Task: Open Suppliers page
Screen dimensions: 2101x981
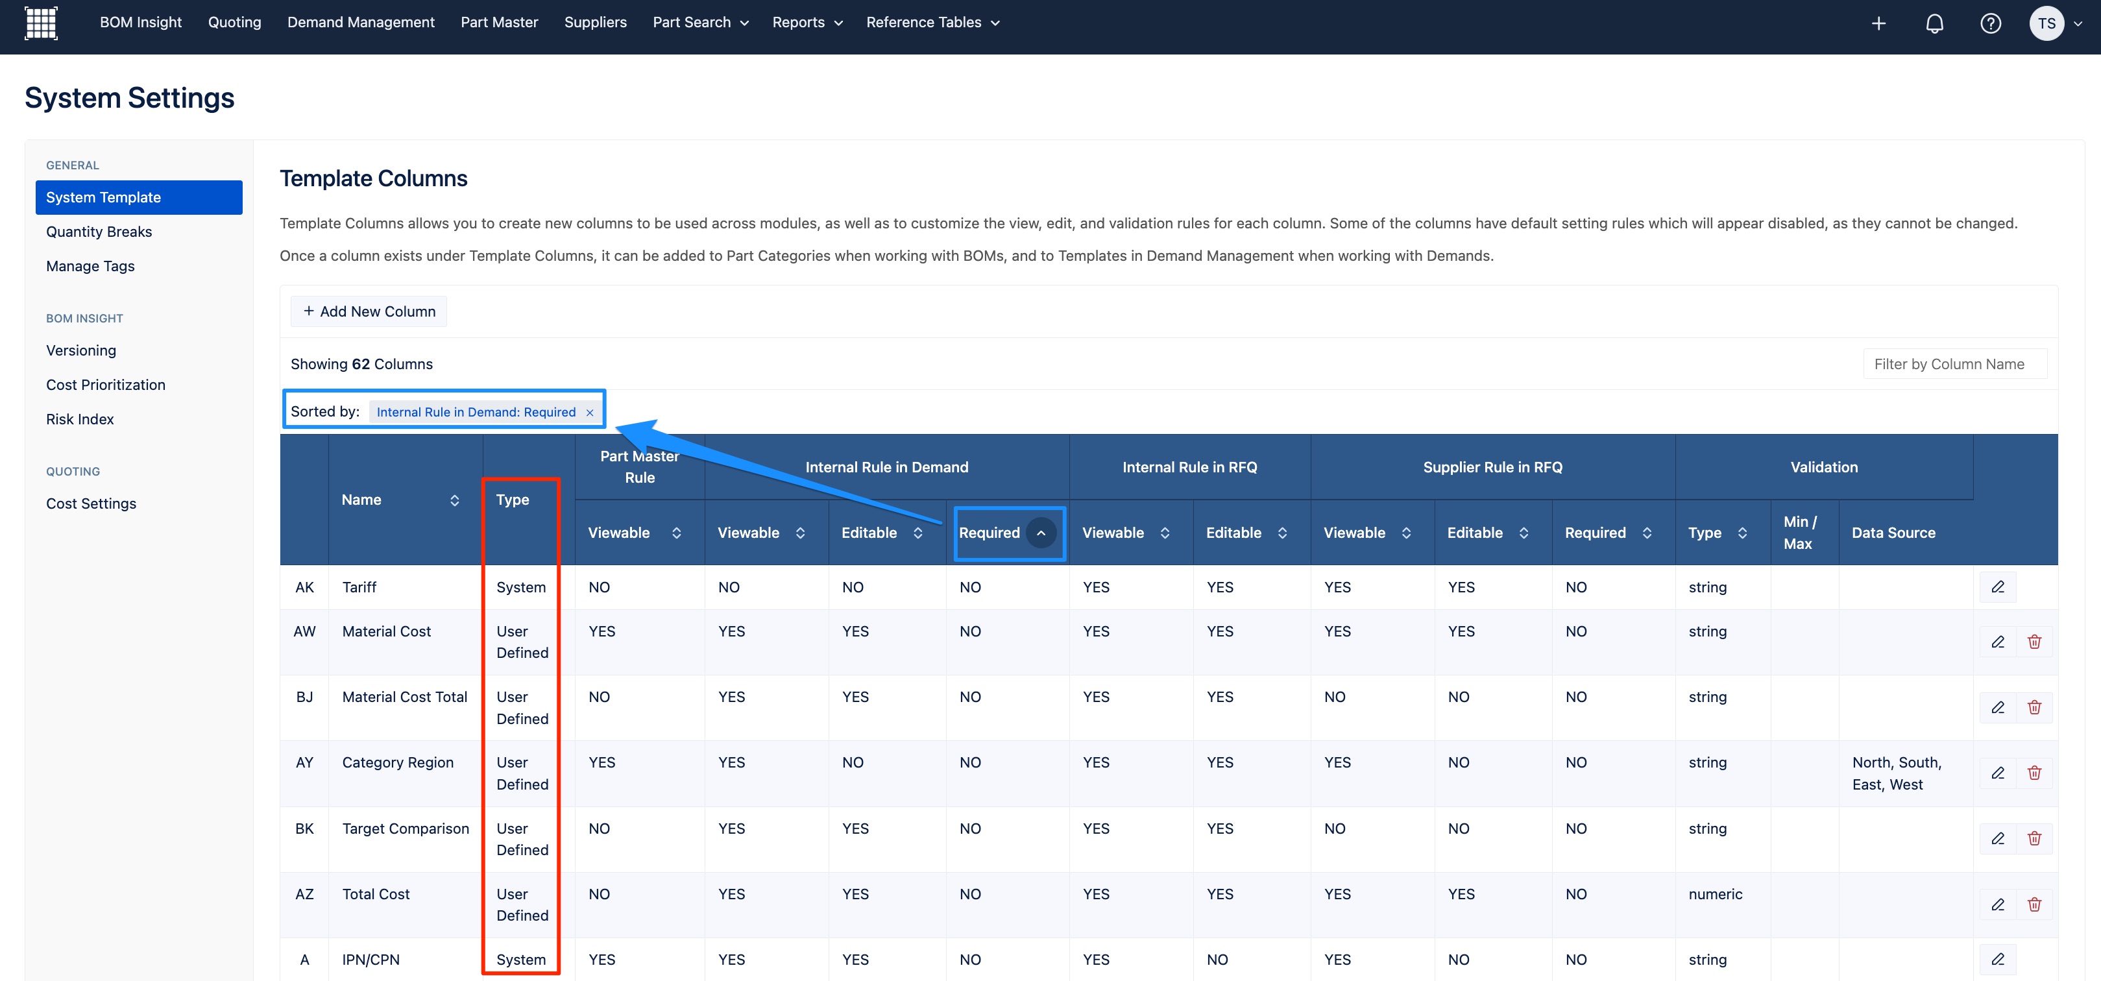Action: click(596, 23)
